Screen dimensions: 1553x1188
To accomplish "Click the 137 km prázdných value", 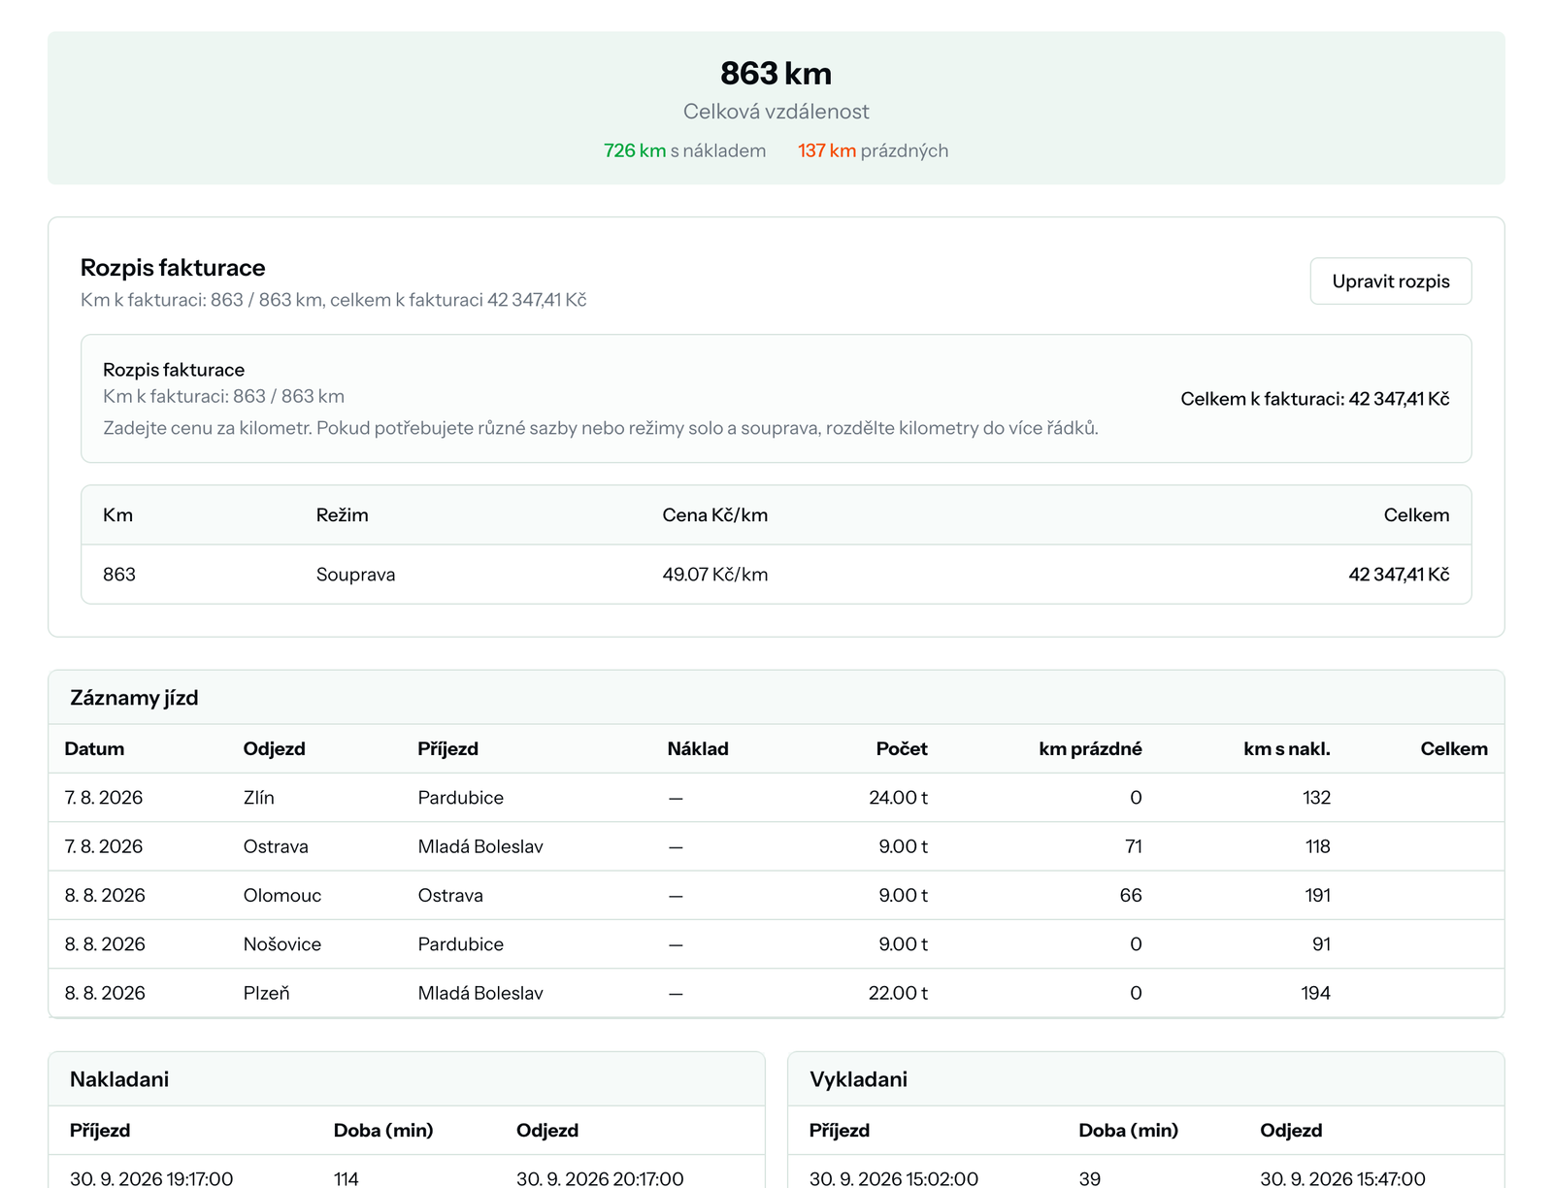I will pyautogui.click(x=873, y=150).
